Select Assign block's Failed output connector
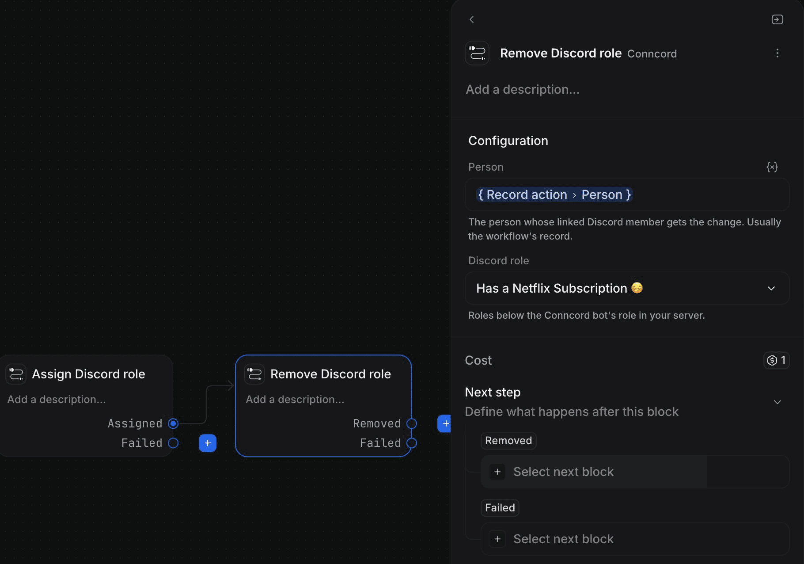Screen dimensions: 804x564 pos(173,443)
